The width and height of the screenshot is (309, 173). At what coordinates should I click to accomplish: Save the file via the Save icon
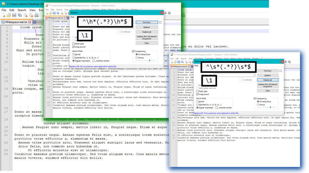click(14, 15)
